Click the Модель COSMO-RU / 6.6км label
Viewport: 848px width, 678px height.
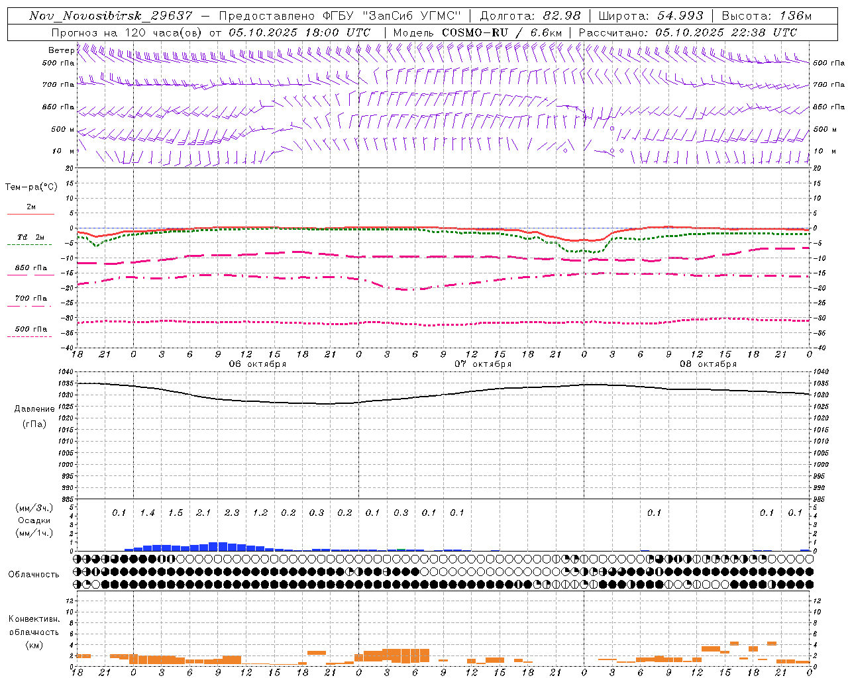[478, 32]
